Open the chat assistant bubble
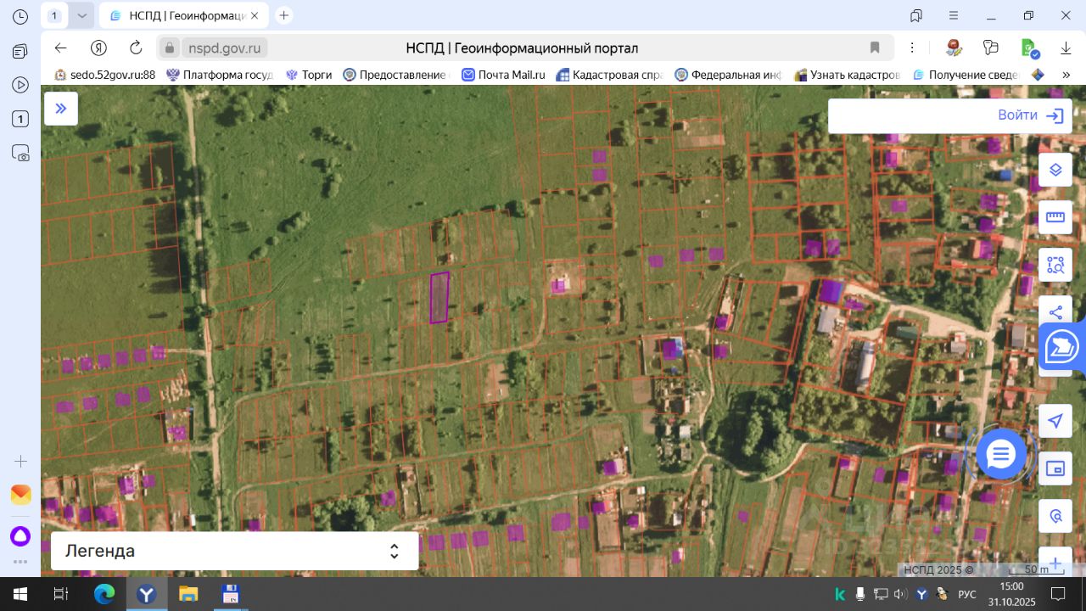 1001,455
